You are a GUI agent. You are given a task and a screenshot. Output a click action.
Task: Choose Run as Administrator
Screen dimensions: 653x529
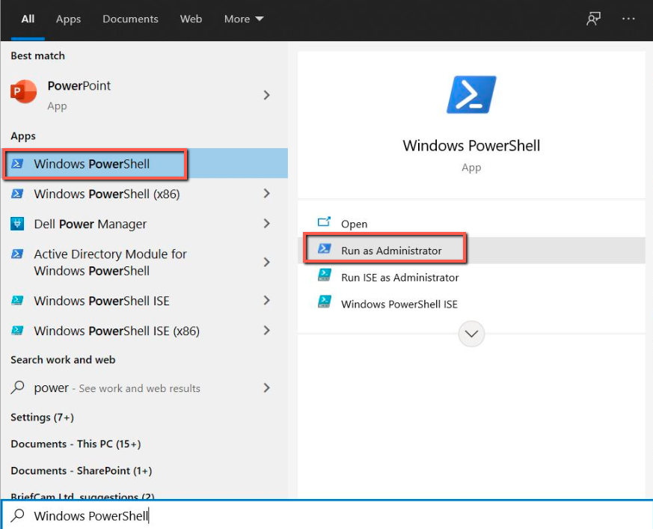[x=390, y=251]
